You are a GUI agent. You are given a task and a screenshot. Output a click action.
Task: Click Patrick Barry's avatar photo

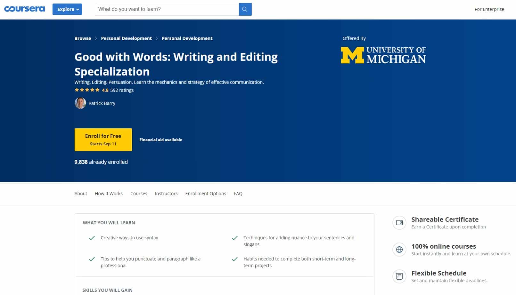80,103
